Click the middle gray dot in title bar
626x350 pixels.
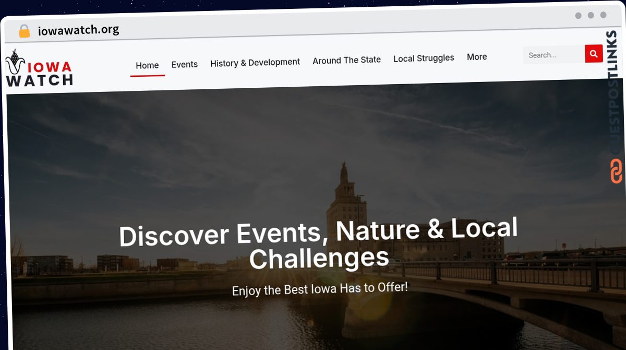(591, 16)
